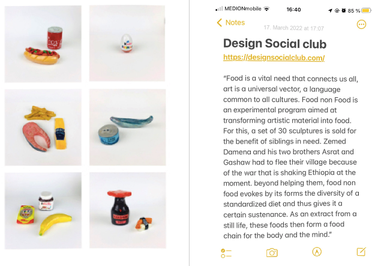Tap the 16:40 clock in status bar

294,10
